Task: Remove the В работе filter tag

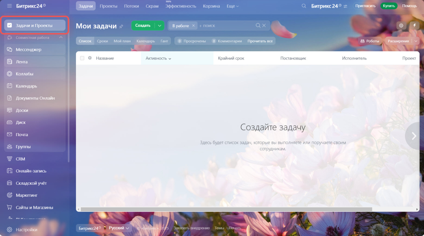Action: click(x=193, y=26)
